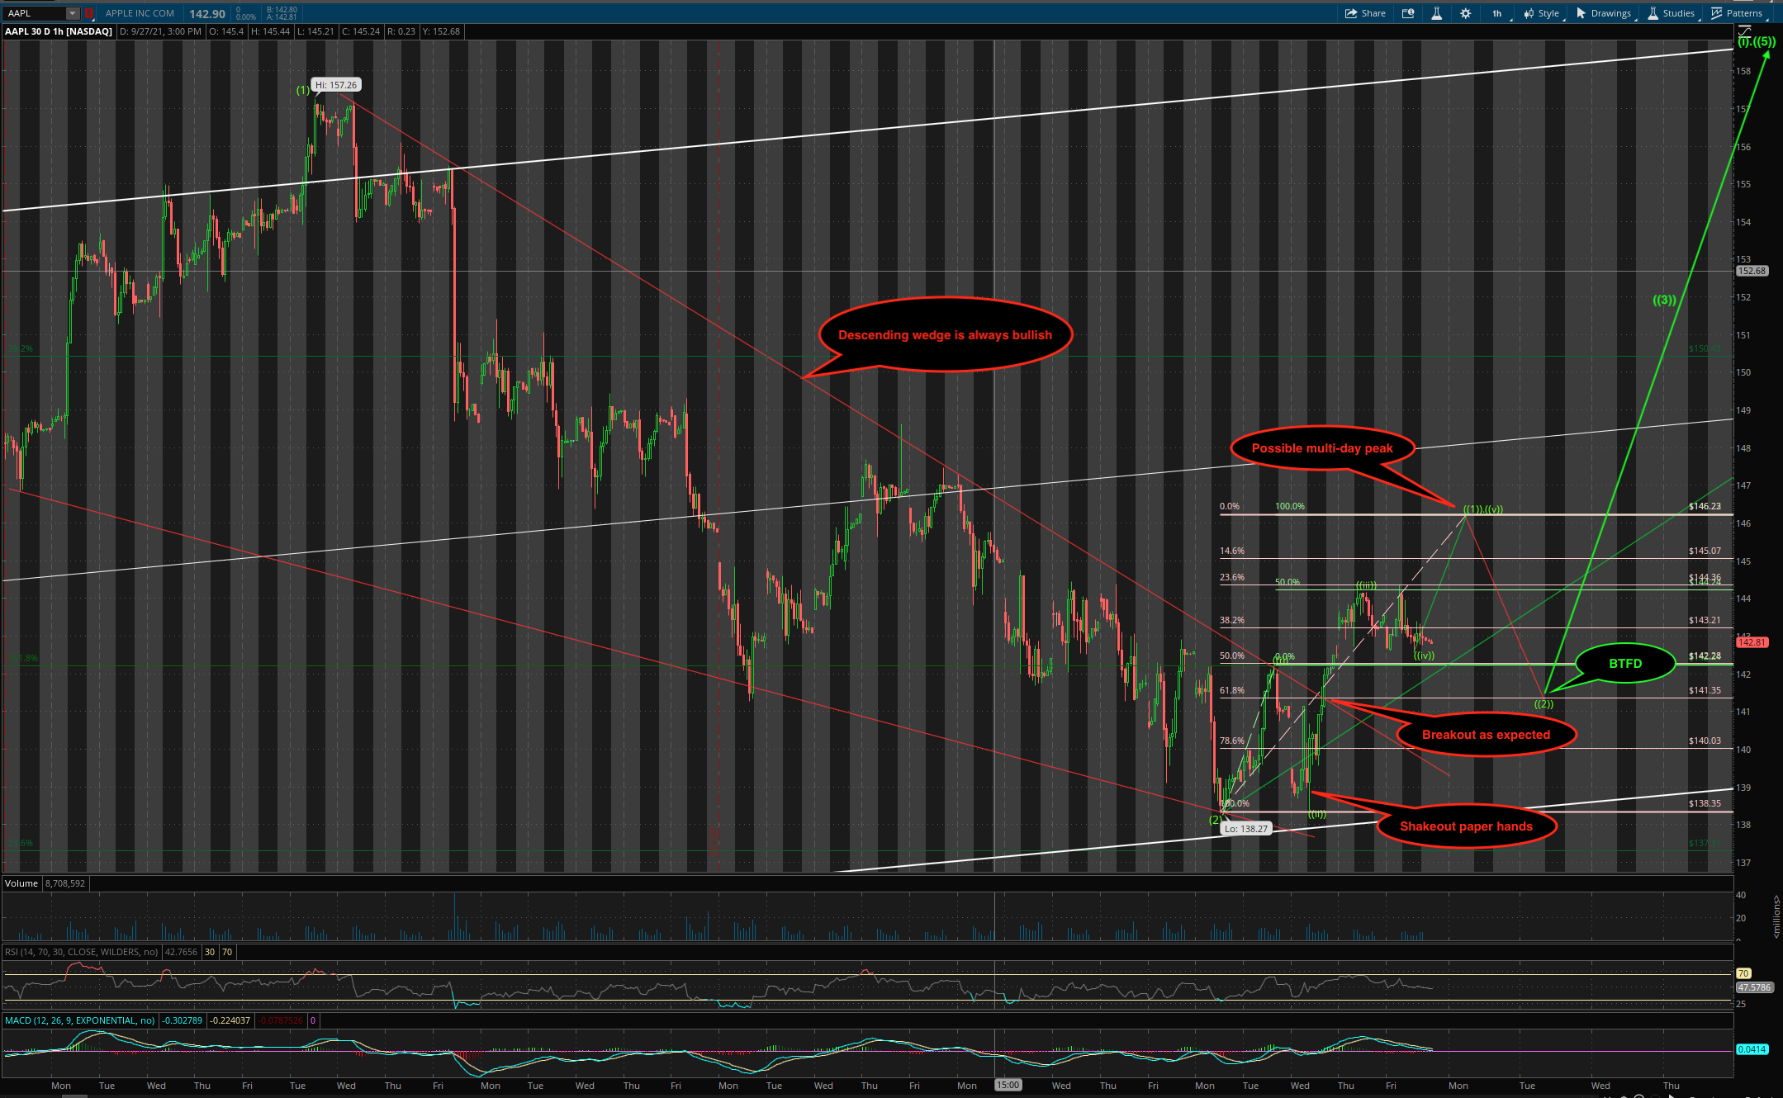Expand the 1h timeframe selector
1783x1098 pixels.
point(1497,13)
